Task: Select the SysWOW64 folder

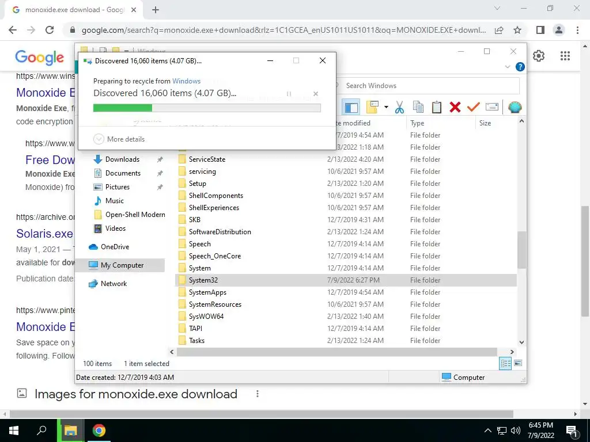Action: [x=206, y=317]
